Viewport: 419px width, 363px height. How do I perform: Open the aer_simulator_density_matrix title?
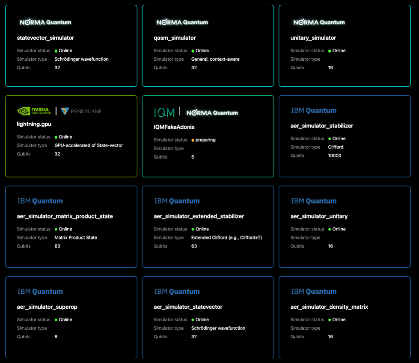point(329,307)
